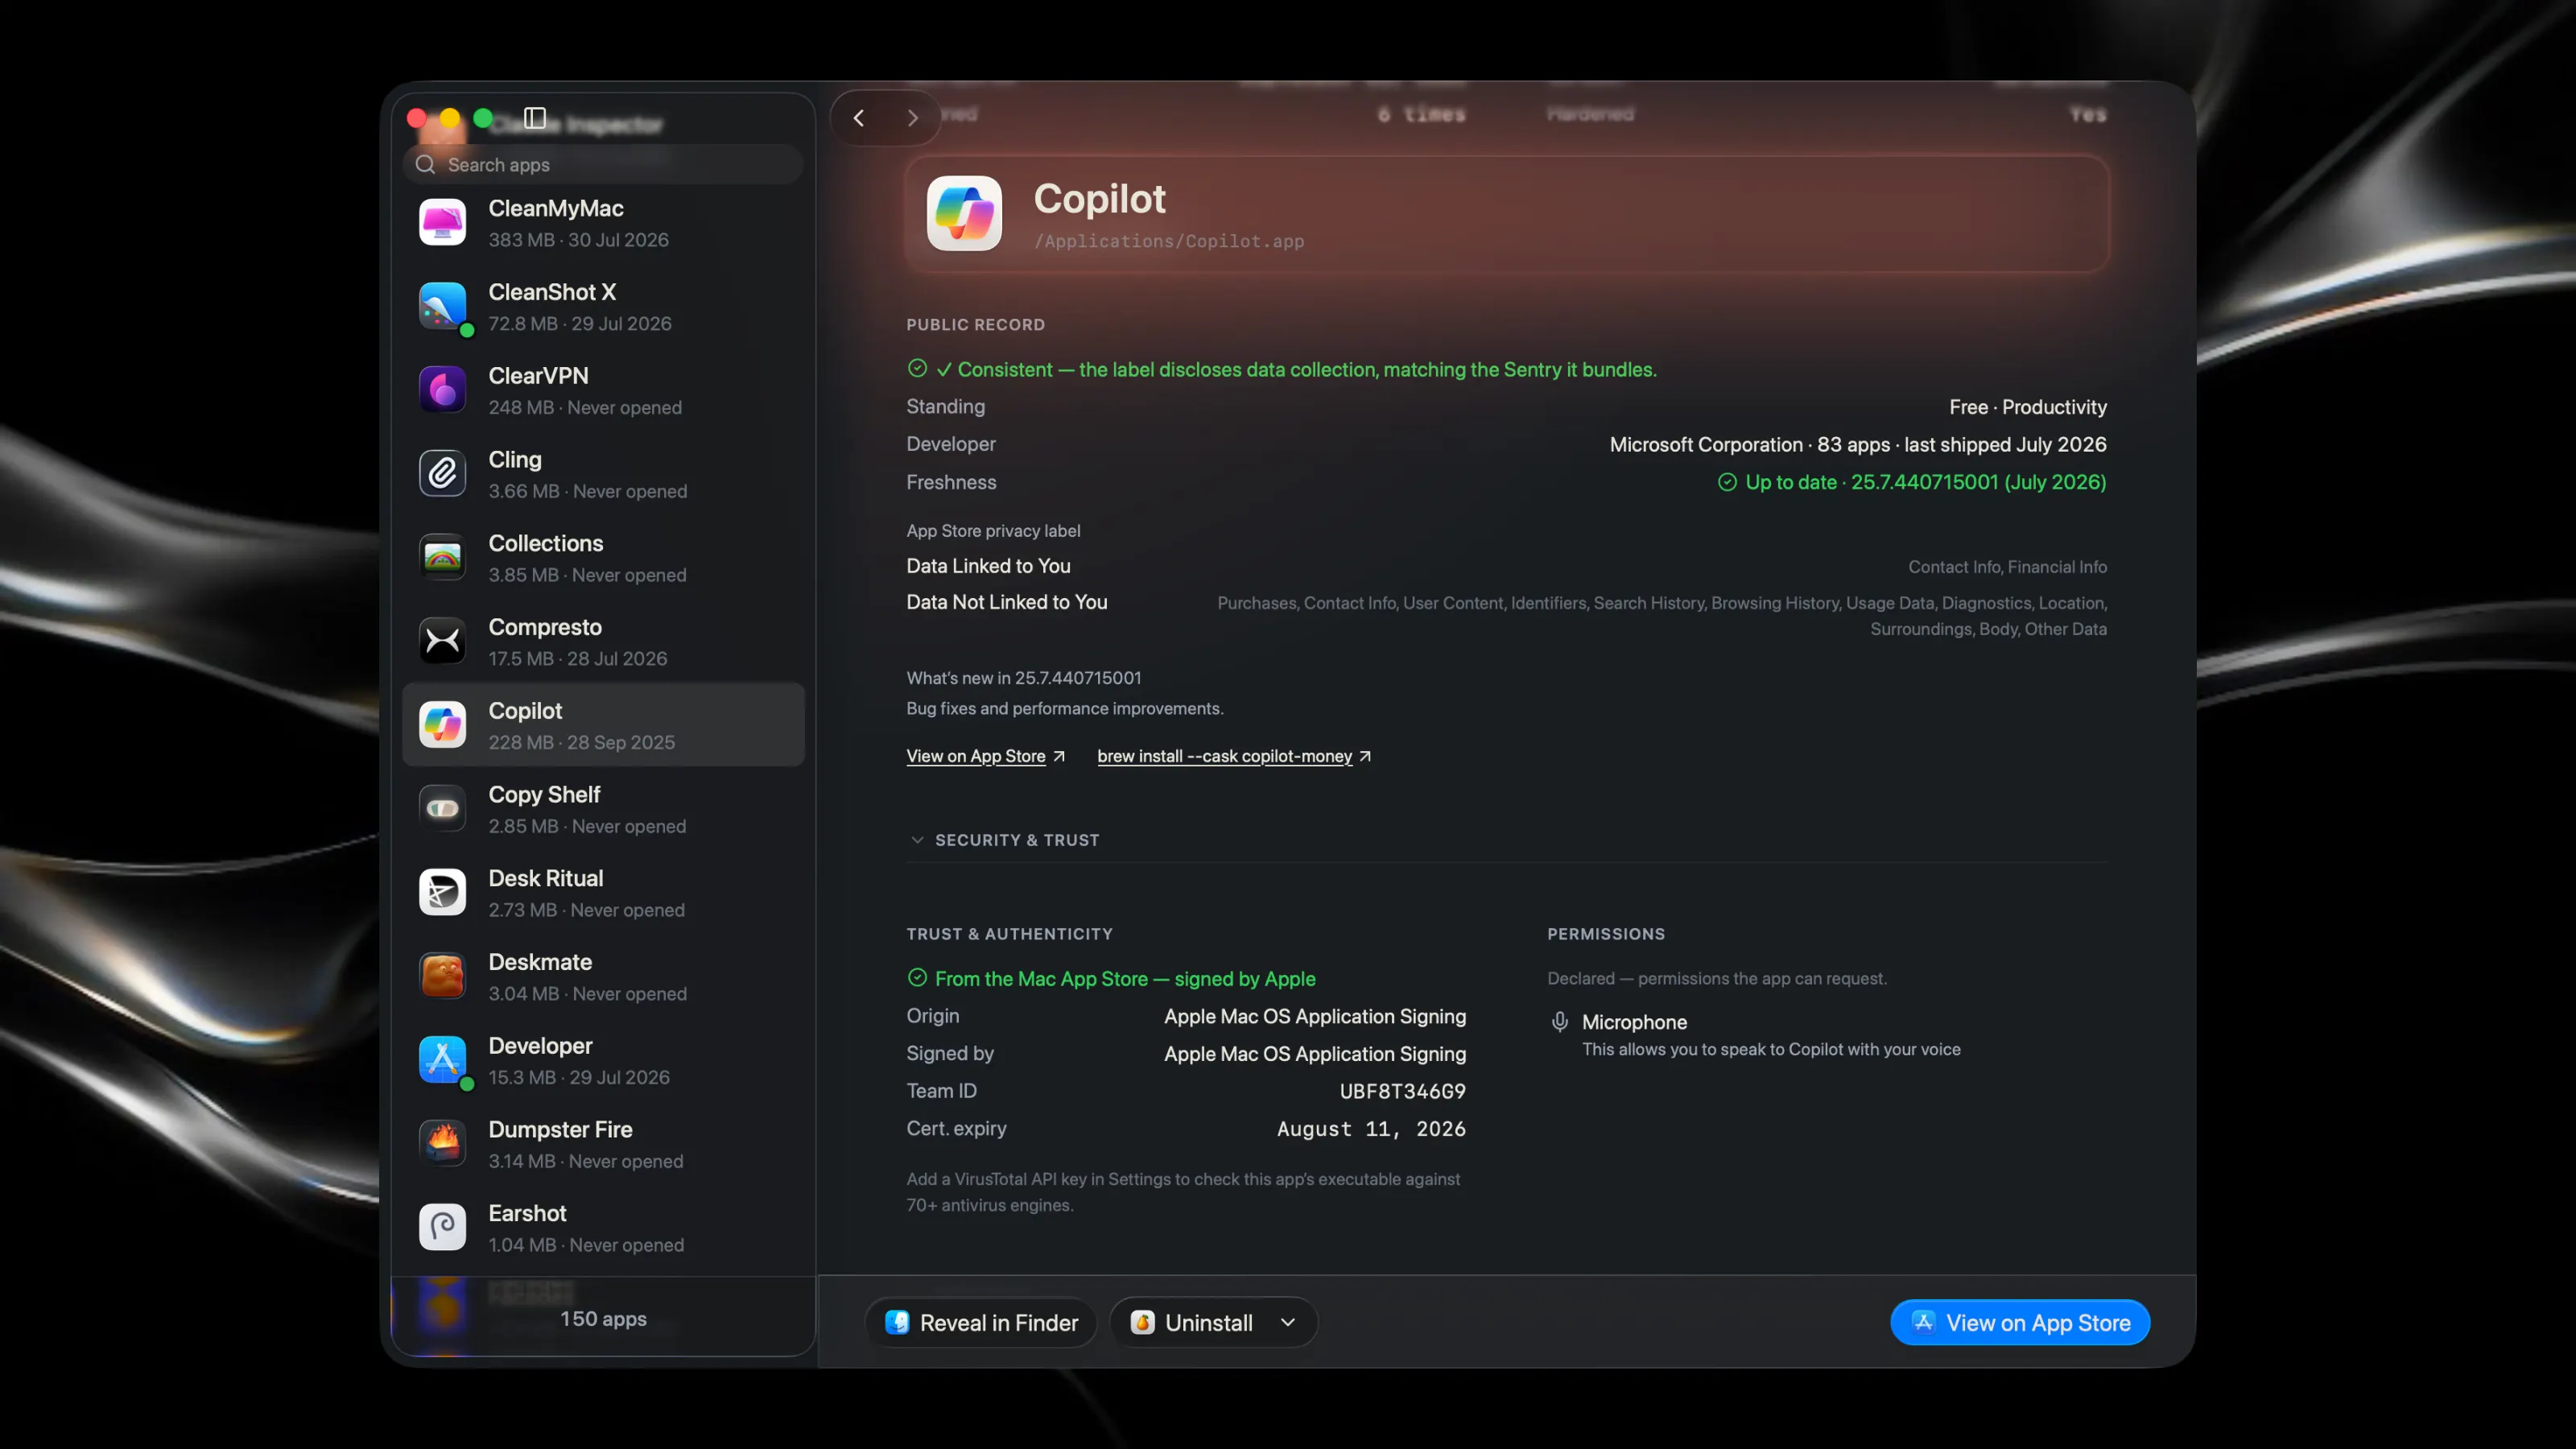Viewport: 2576px width, 1449px height.
Task: Click the Copy Shelf app icon
Action: 442,809
